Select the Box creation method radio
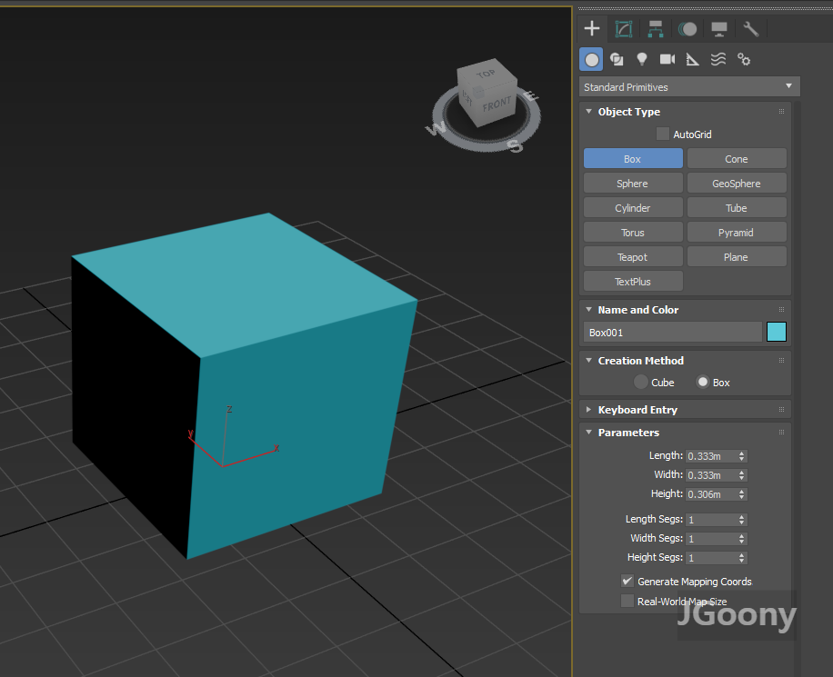This screenshot has width=833, height=677. click(x=702, y=382)
